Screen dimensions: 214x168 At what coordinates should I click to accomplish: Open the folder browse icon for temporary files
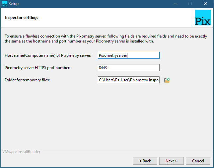pos(167,80)
